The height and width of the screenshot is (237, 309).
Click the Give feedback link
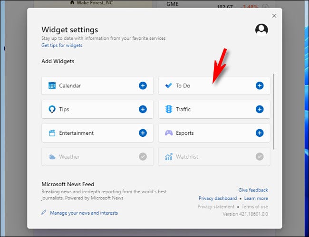(x=253, y=190)
